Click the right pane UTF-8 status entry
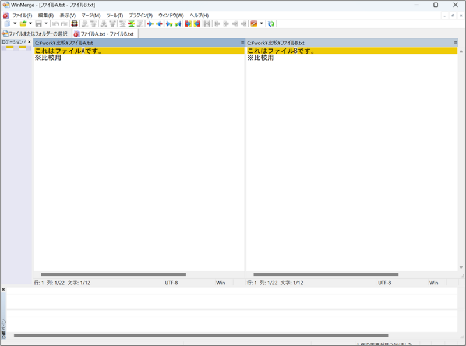Image resolution: width=466 pixels, height=346 pixels. [x=384, y=283]
